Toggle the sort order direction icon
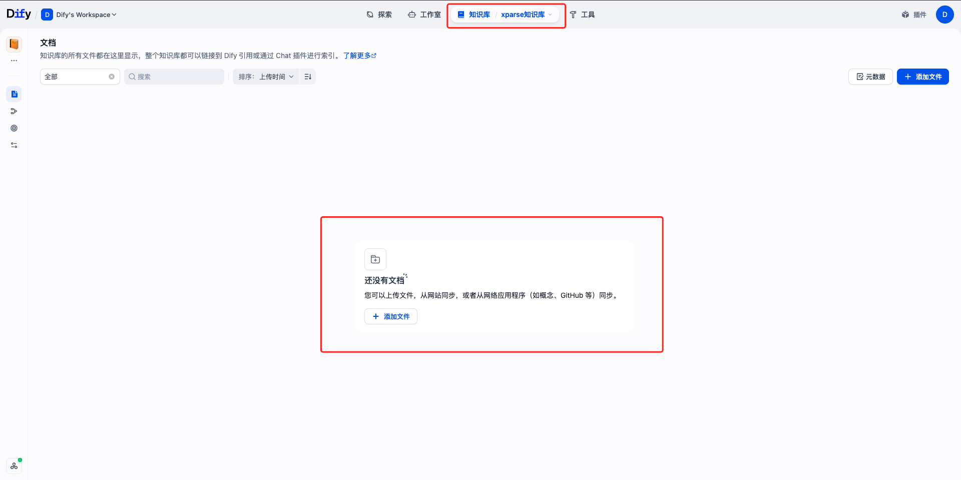The height and width of the screenshot is (480, 961). 308,77
